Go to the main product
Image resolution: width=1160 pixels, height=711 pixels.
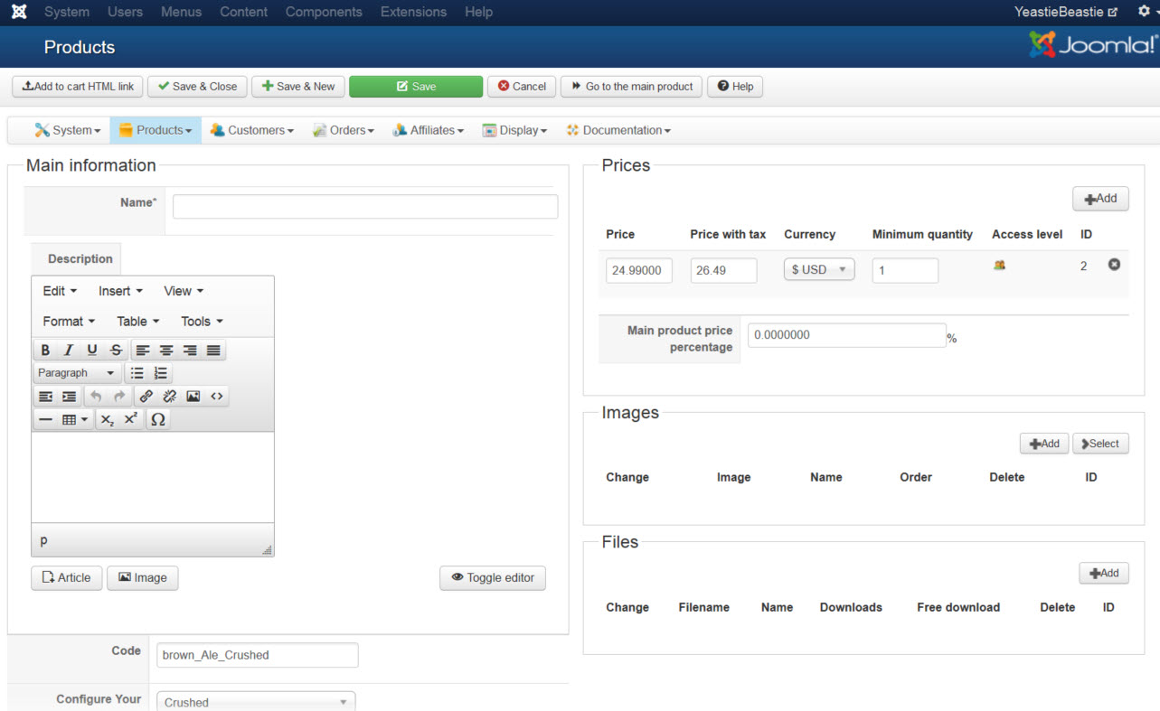(632, 87)
